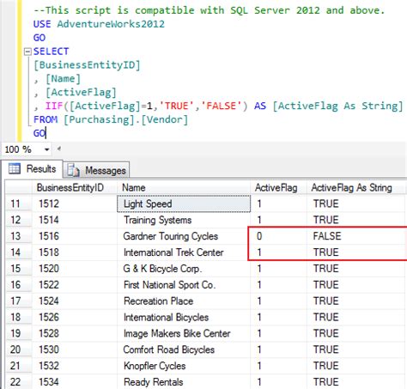Open the 100 % zoom dropdown
Image resolution: width=407 pixels, height=389 pixels.
tap(46, 149)
